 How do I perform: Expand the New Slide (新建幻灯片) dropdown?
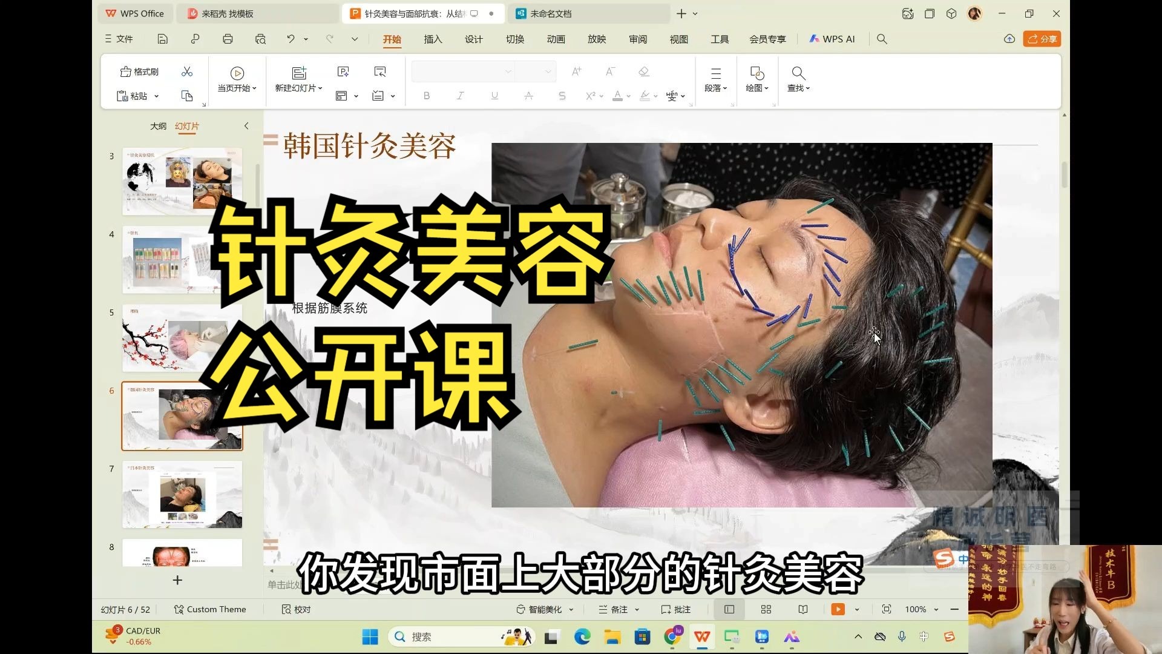(320, 88)
